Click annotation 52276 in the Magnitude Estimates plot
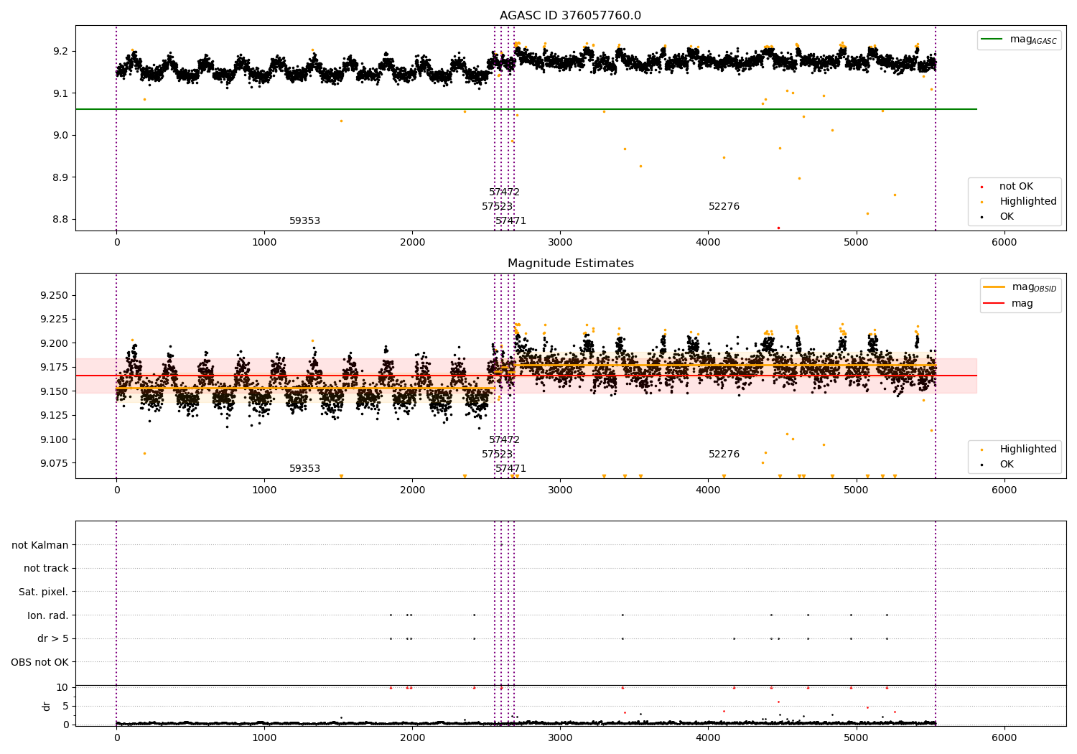Screen dimensions: 1077x754 tap(724, 455)
